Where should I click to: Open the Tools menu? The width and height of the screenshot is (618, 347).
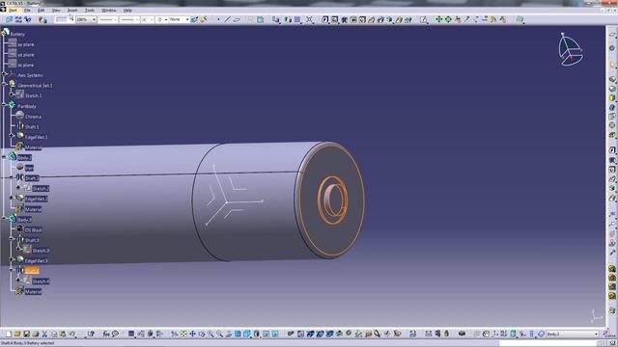coord(90,11)
